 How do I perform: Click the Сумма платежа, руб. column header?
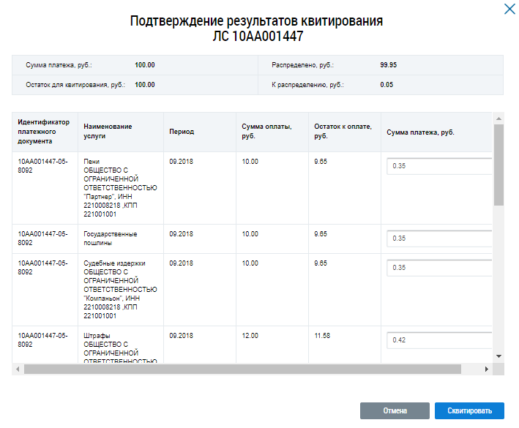tap(420, 132)
